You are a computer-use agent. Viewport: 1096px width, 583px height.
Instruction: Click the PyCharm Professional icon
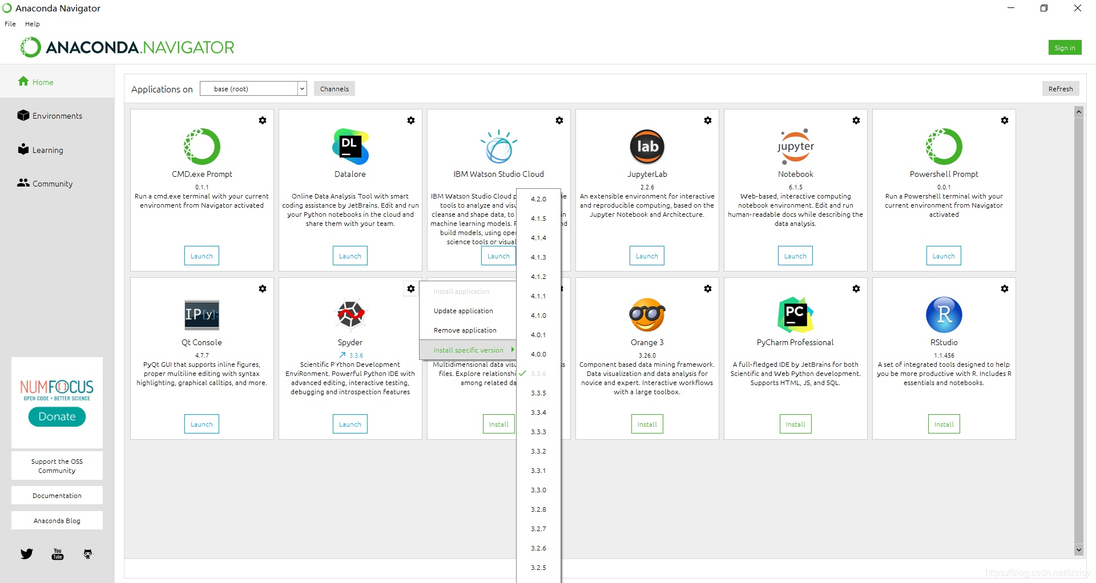tap(796, 314)
